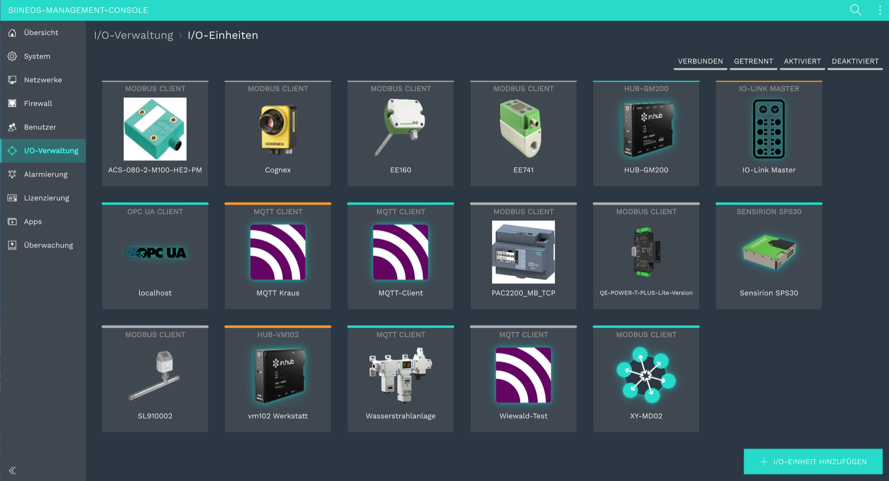Select I/O-Verwaltung sidebar label
Viewport: 889px width, 481px height.
pyautogui.click(x=51, y=151)
